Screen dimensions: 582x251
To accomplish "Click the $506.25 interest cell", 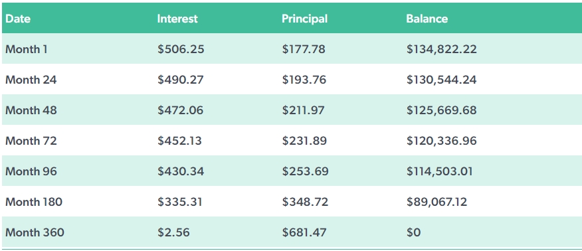I will tap(181, 49).
